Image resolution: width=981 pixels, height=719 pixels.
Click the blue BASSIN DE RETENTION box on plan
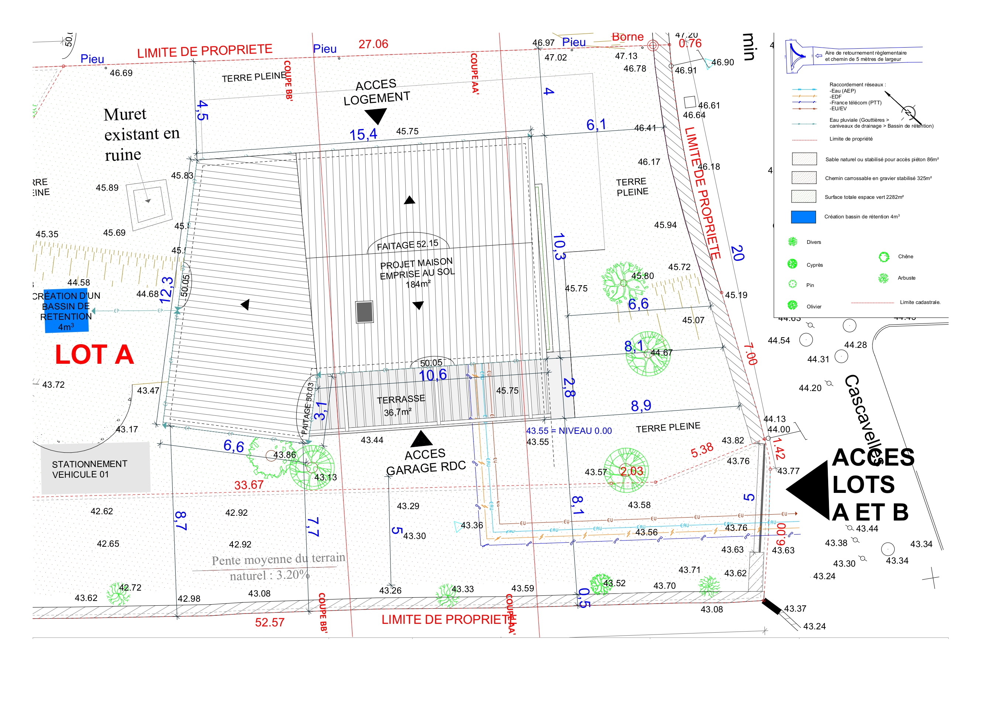coord(66,311)
